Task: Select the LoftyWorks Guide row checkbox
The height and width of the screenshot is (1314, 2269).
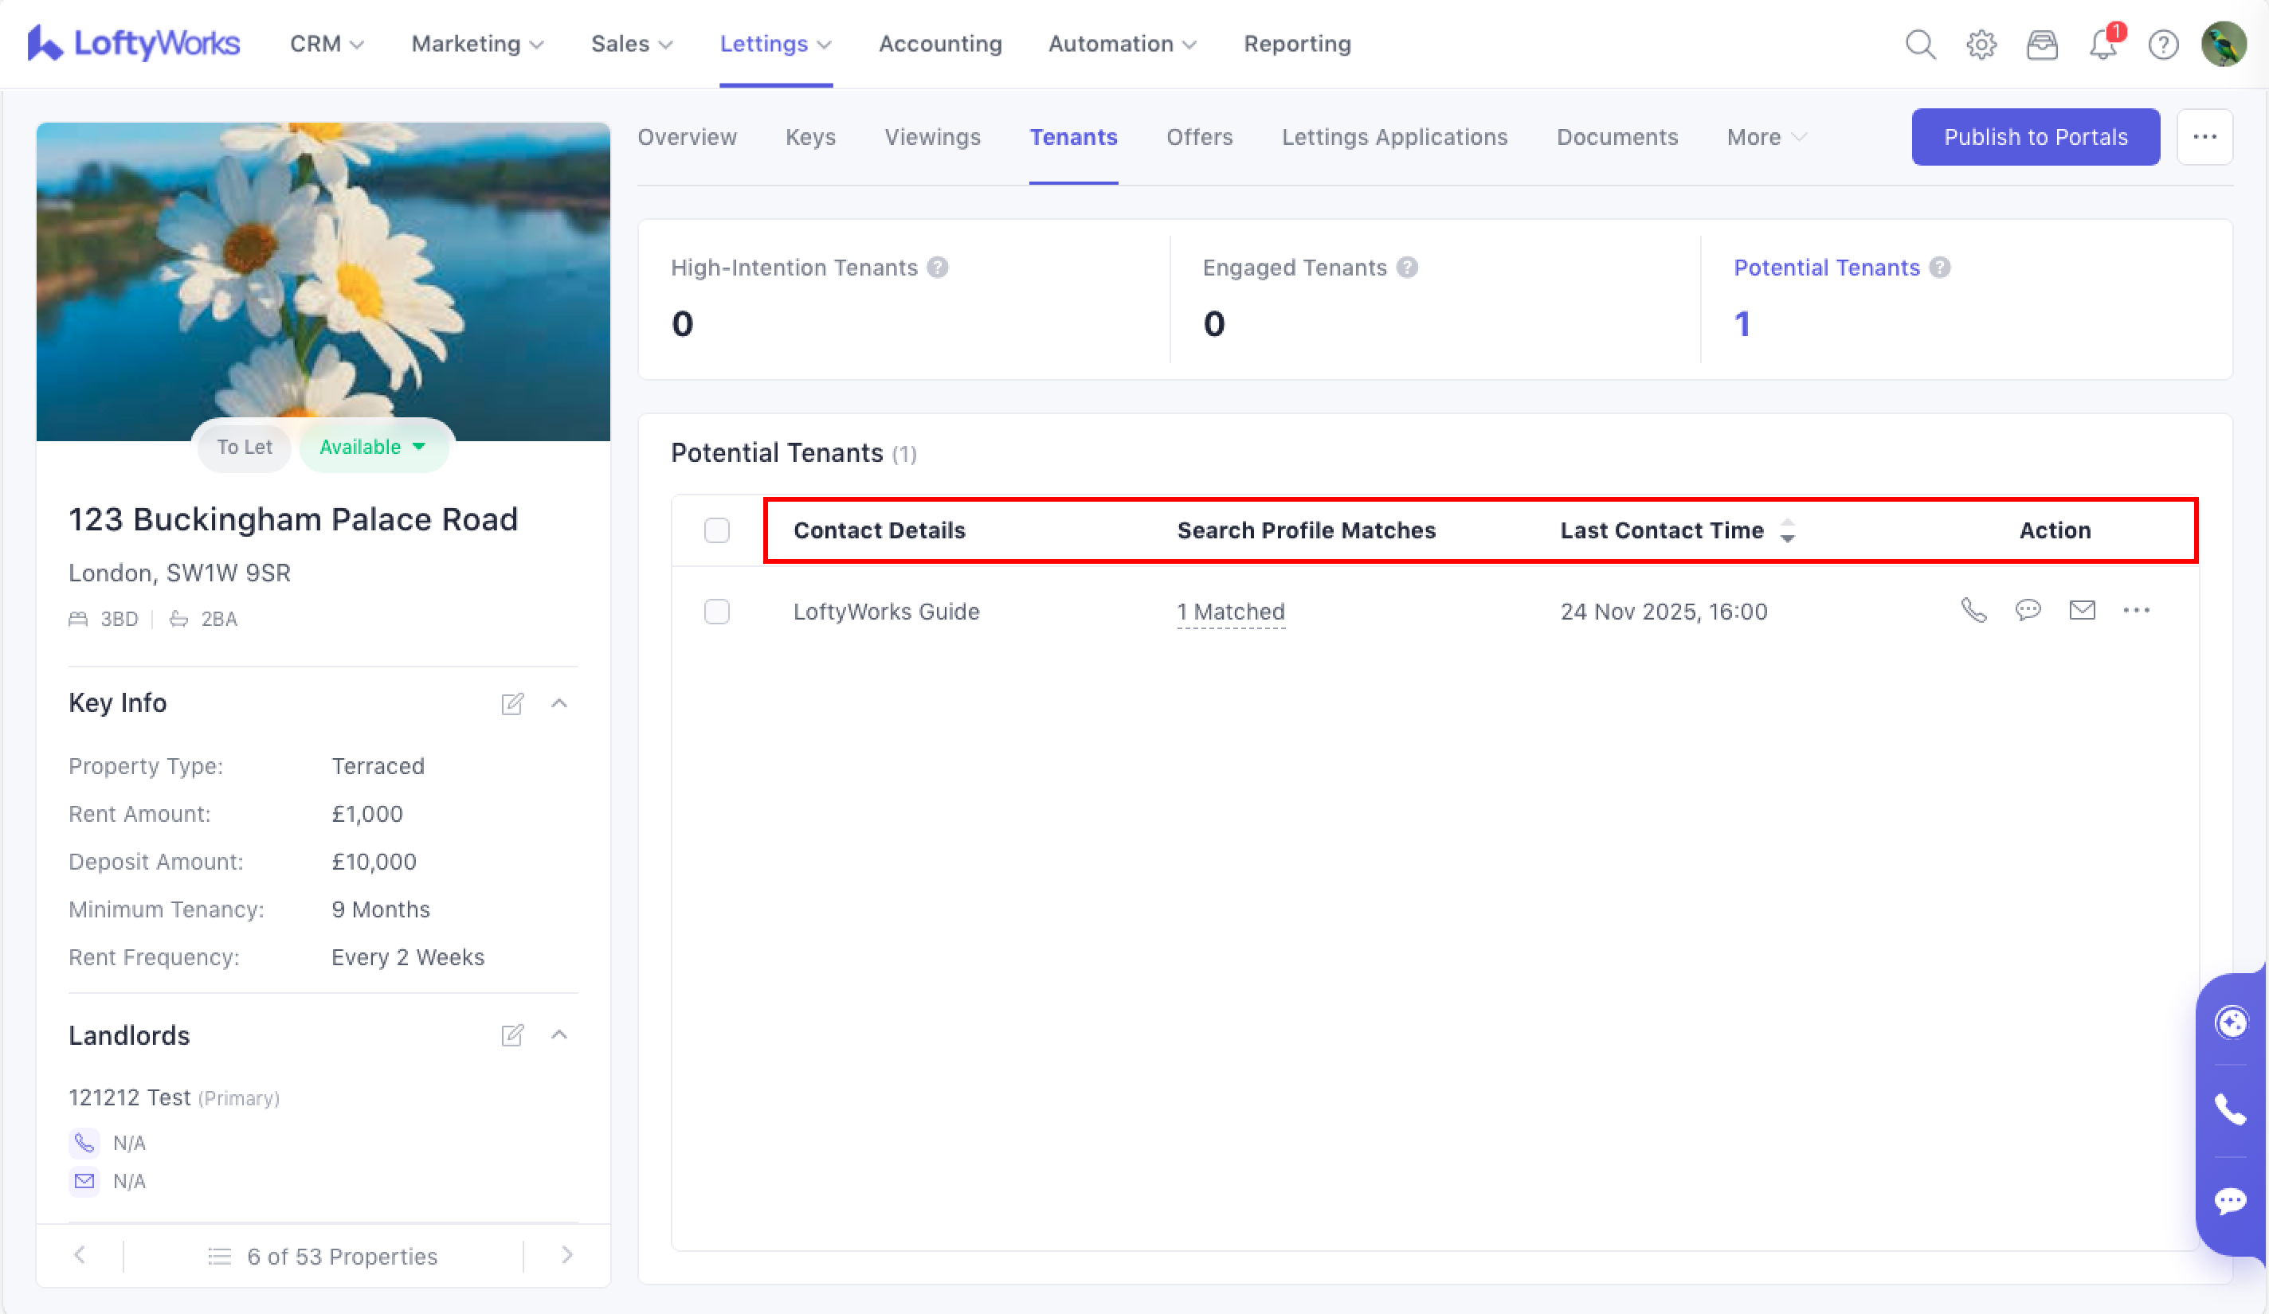Action: point(717,612)
